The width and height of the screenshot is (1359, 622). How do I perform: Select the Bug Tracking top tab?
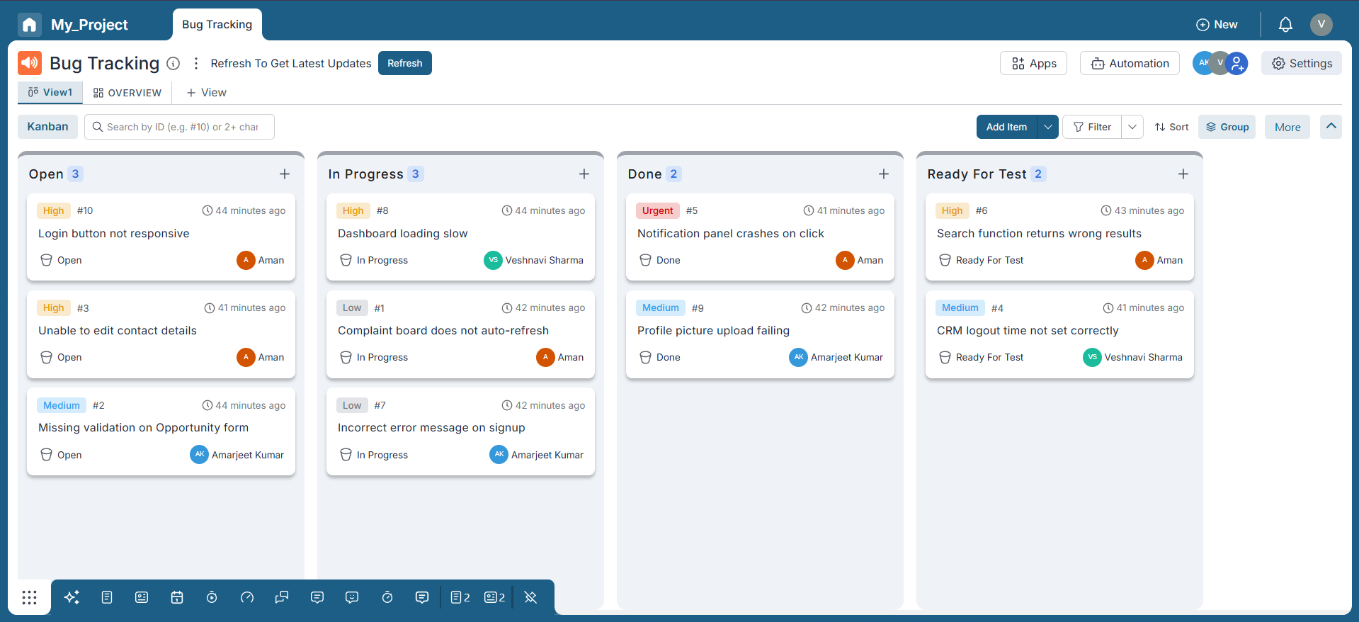pyautogui.click(x=217, y=25)
